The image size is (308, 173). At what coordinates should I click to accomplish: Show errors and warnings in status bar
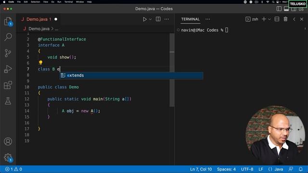(x=13, y=169)
